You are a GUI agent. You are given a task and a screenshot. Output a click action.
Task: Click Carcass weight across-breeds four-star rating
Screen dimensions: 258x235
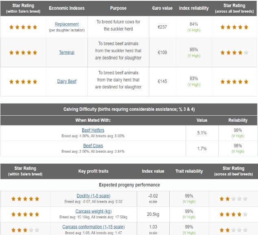[234, 214]
